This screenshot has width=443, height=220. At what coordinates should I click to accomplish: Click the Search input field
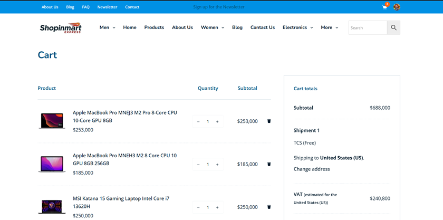[x=368, y=27]
